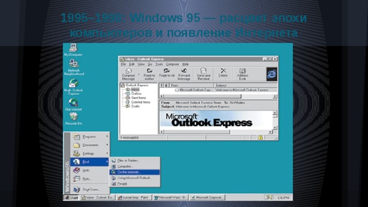Switch to sunset.bmp - Paint taskbar button
This screenshot has height=207, width=368.
pos(134,198)
